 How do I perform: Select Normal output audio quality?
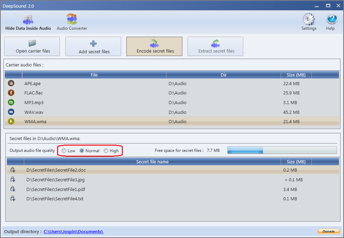(82, 151)
